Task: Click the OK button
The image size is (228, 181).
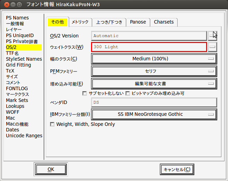Action: [x=51, y=169]
